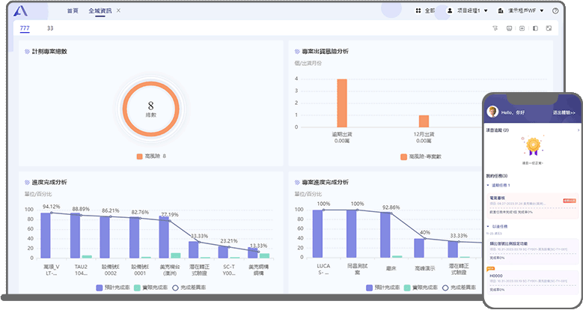Switch to the 首頁 tab

[x=73, y=11]
